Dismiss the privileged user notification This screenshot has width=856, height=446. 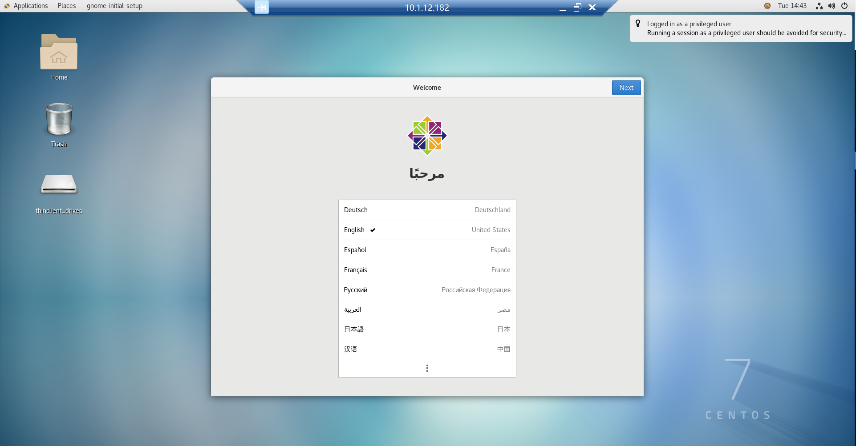[740, 28]
